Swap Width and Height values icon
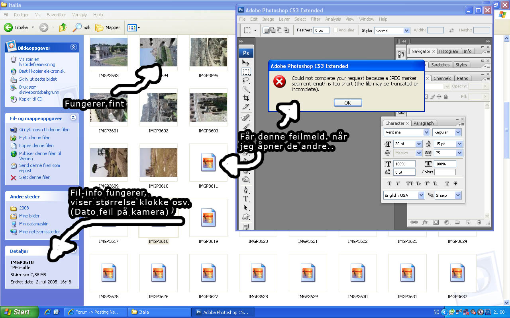Screen dimensions: 510x318 coord(451,30)
